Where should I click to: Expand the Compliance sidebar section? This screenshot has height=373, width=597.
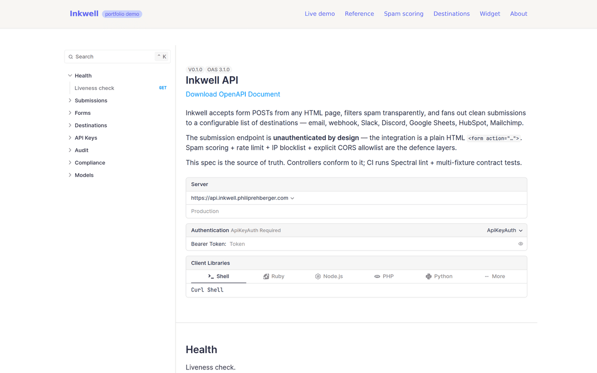[70, 163]
